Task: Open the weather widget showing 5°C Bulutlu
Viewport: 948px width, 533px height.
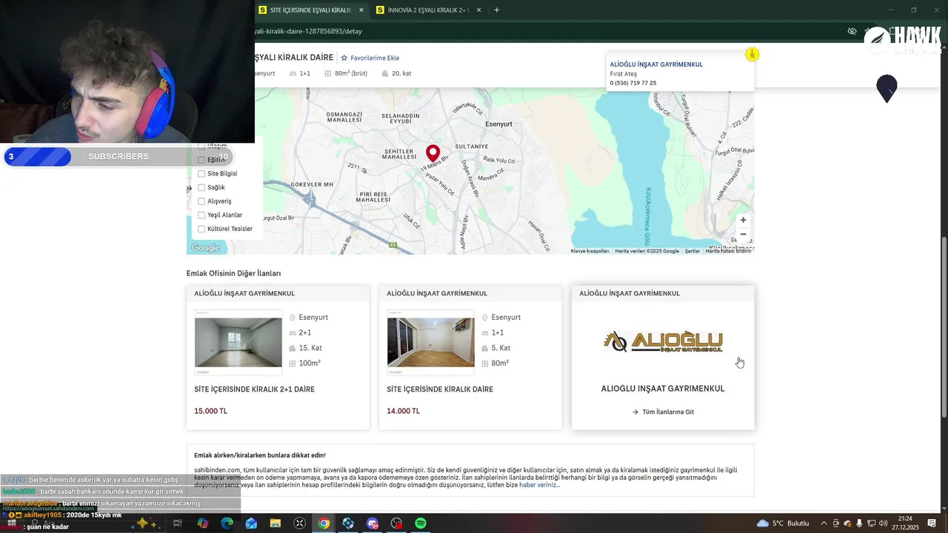Action: click(x=783, y=523)
